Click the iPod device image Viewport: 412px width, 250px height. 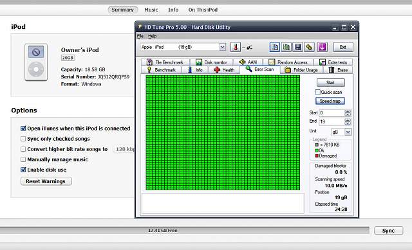(36, 62)
